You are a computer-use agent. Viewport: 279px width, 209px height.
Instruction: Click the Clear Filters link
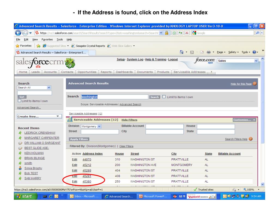[x=126, y=146]
